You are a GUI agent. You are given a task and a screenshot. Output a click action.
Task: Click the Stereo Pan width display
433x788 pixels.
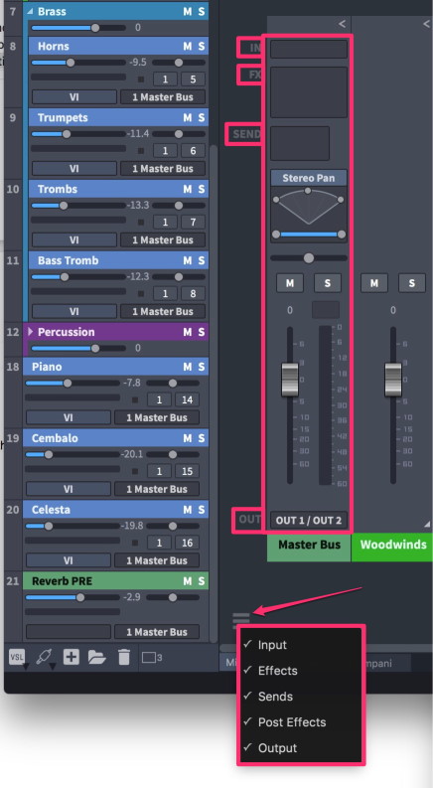pyautogui.click(x=309, y=214)
